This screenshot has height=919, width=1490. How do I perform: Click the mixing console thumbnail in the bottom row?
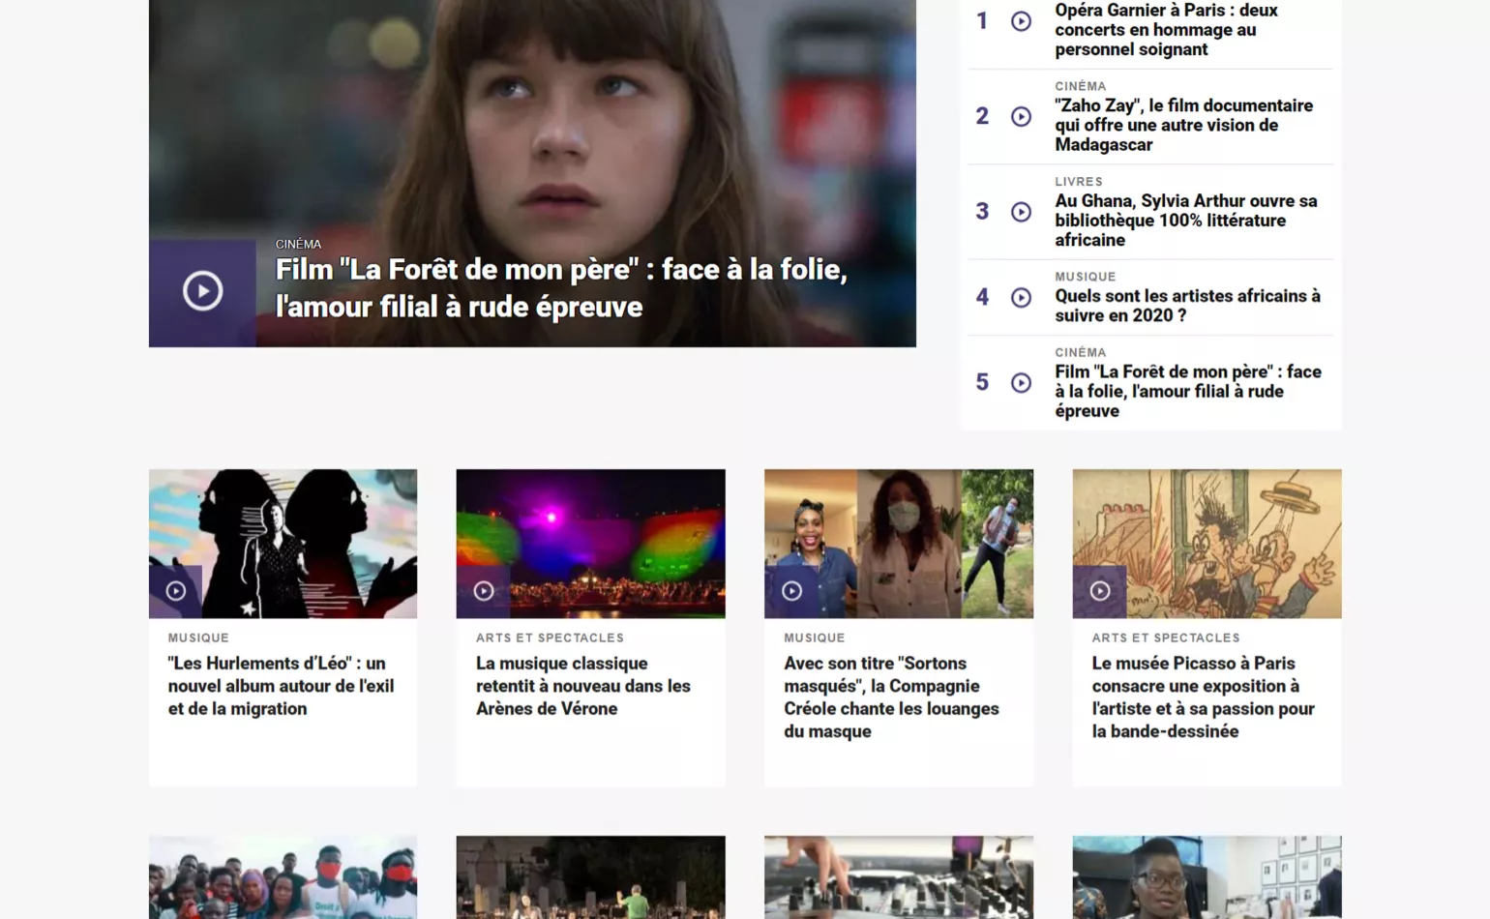tap(898, 876)
